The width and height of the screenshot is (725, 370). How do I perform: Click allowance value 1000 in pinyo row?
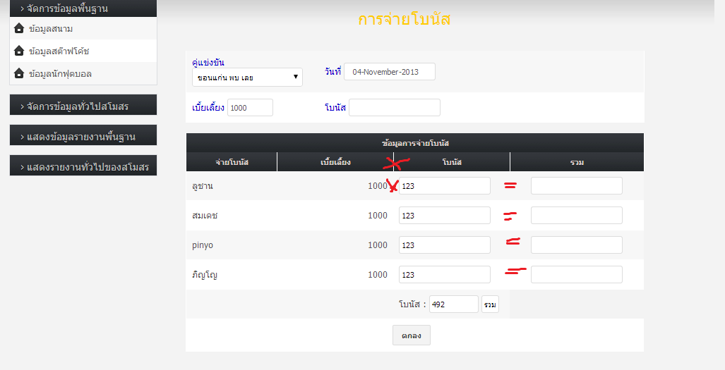[378, 245]
